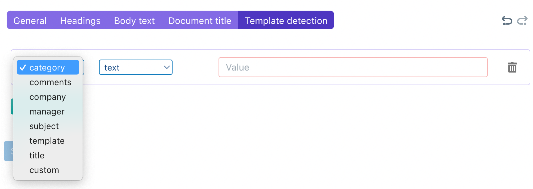The width and height of the screenshot is (533, 189).
Task: Select the subject option
Action: [x=44, y=126]
